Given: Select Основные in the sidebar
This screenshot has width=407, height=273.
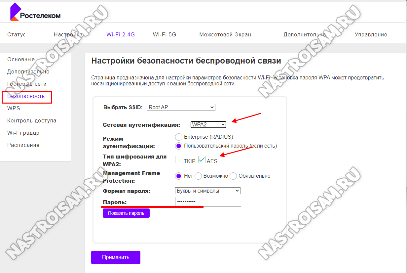Looking at the screenshot, I should coord(21,60).
